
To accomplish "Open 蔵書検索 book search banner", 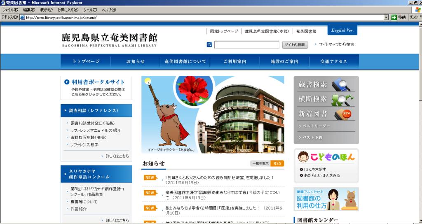I will tap(326, 84).
